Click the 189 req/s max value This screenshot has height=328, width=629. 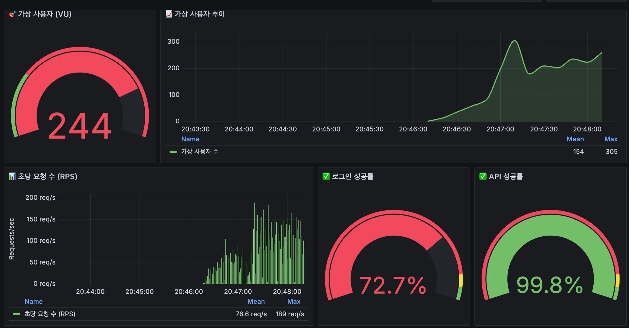290,314
